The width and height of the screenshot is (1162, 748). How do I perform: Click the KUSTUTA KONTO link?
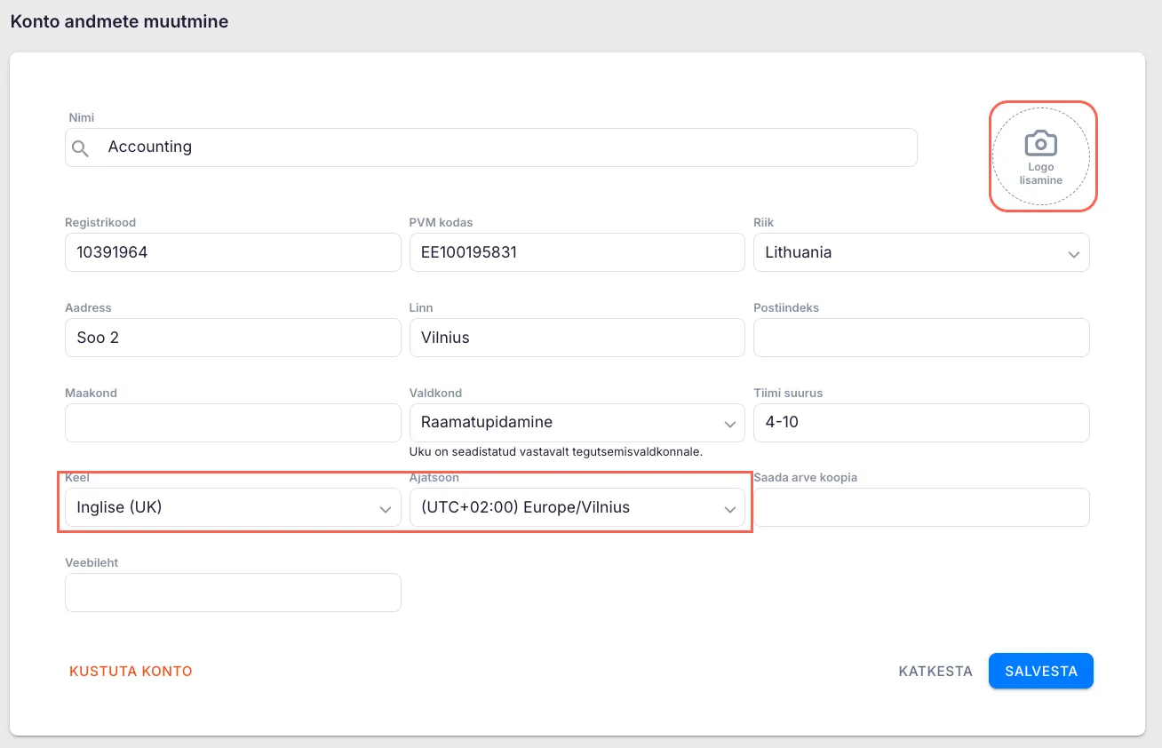click(131, 672)
